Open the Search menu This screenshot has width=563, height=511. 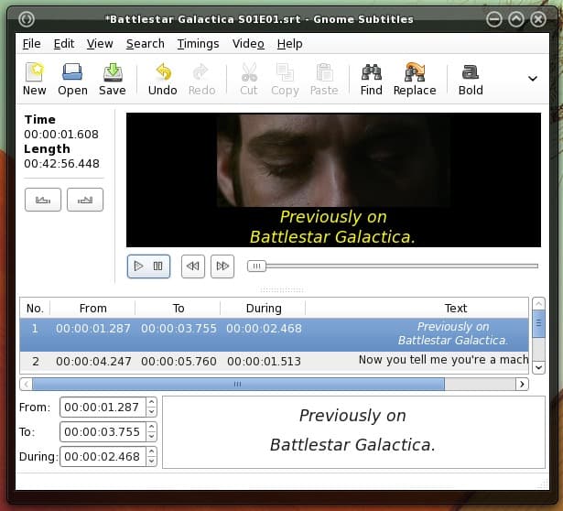point(145,44)
